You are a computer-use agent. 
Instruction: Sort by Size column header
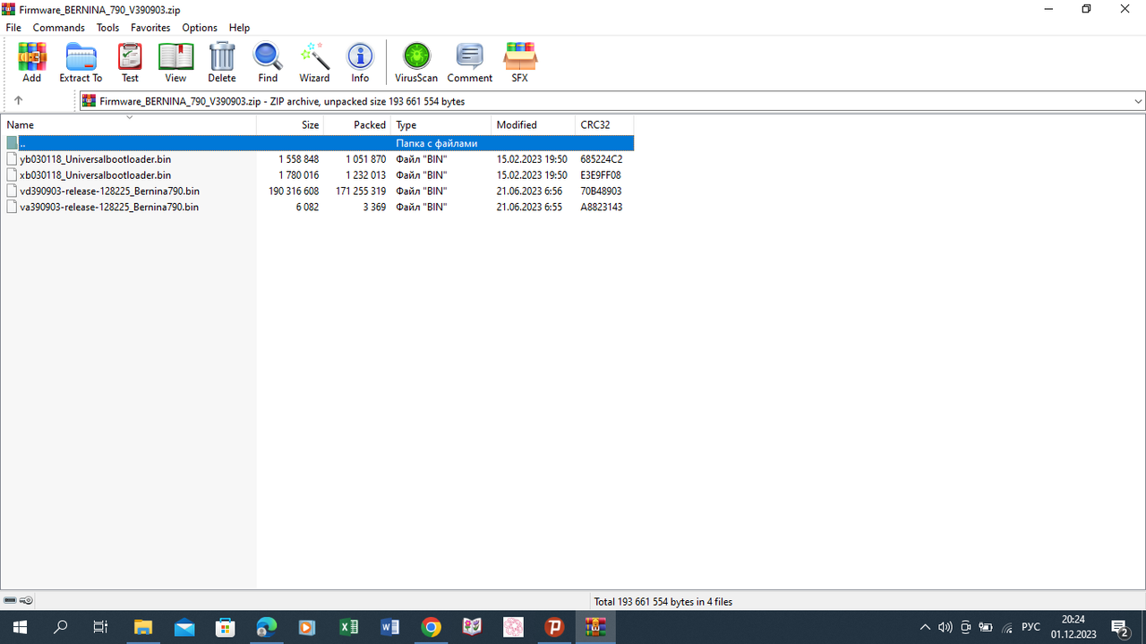[x=290, y=125]
